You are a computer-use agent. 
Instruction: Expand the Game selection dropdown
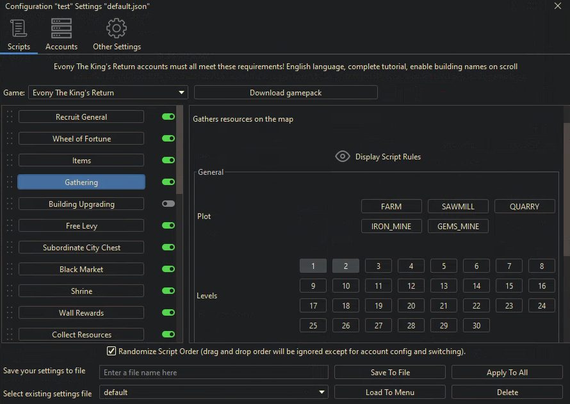182,93
